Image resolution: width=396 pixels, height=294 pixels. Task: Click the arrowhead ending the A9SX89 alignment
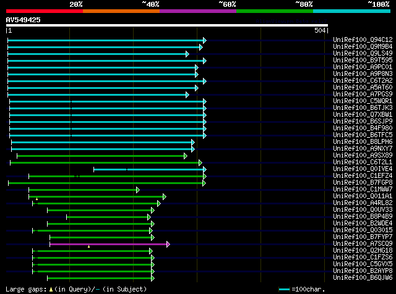tap(186, 156)
